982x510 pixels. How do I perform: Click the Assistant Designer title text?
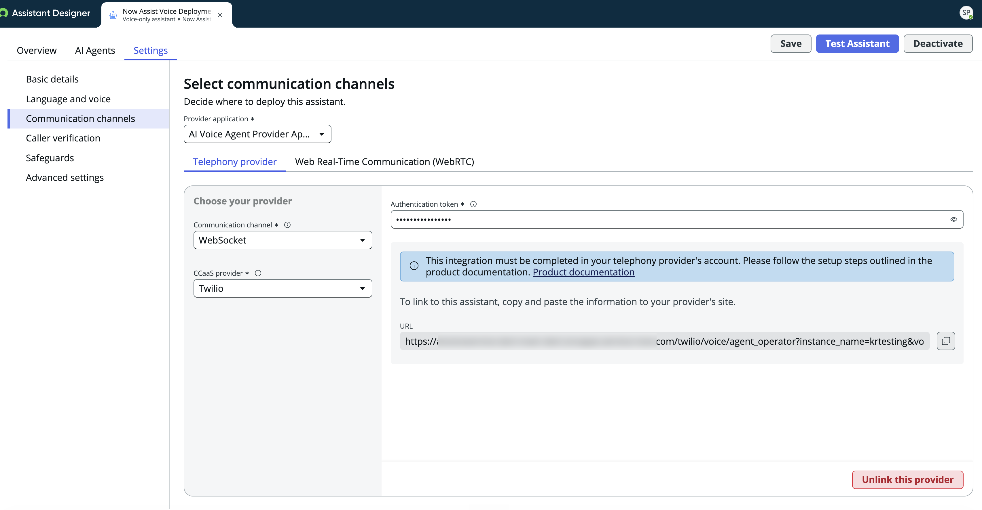pyautogui.click(x=51, y=13)
